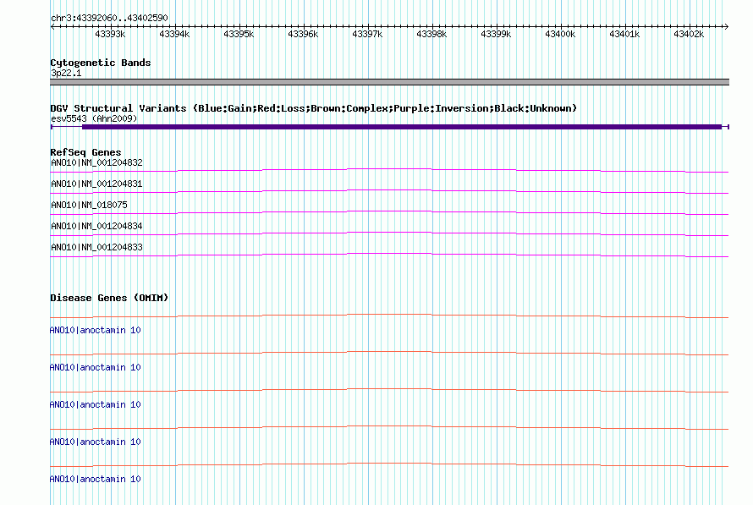
Task: Select the Cytogenetic Bands track title
Action: coord(101,63)
